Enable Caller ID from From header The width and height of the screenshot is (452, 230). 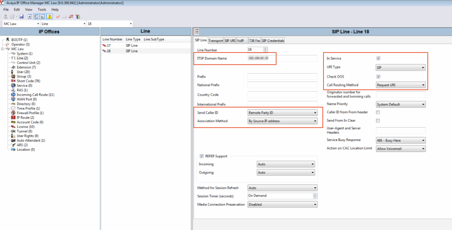pos(378,112)
